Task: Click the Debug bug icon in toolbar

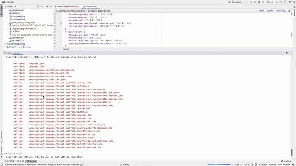Action: pyautogui.click(x=251, y=2)
